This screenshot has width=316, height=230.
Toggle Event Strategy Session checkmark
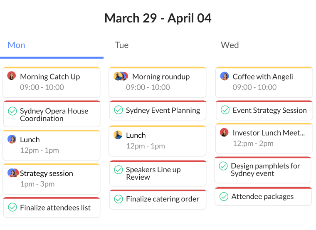click(x=225, y=110)
